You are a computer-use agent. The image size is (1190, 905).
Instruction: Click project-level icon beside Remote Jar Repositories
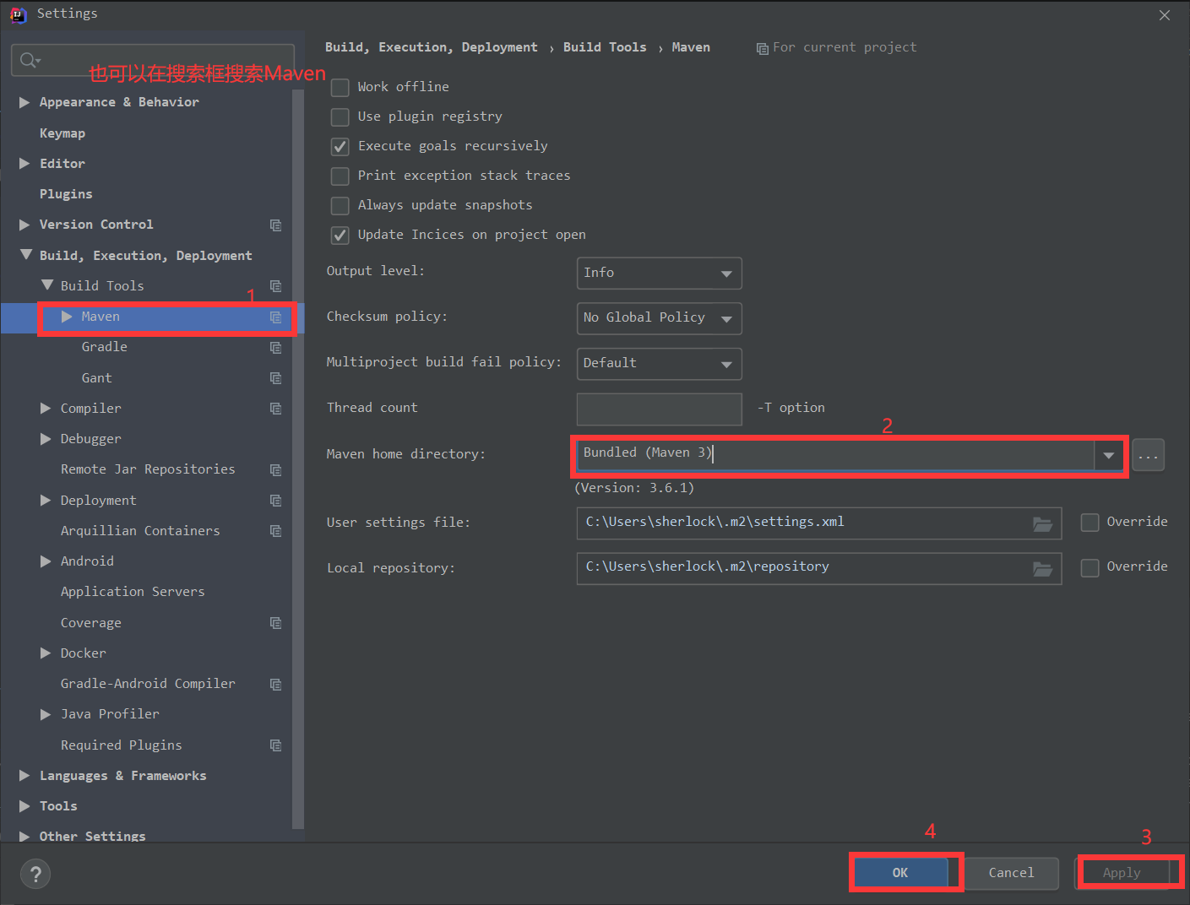[275, 469]
